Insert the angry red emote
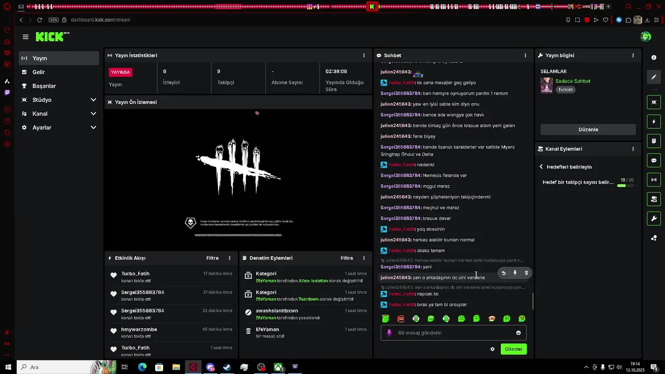This screenshot has width=665, height=374. tap(401, 318)
